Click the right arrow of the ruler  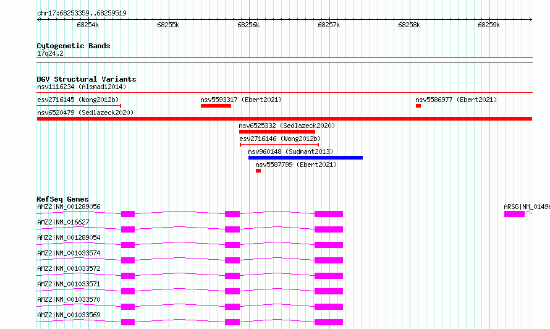(530, 19)
